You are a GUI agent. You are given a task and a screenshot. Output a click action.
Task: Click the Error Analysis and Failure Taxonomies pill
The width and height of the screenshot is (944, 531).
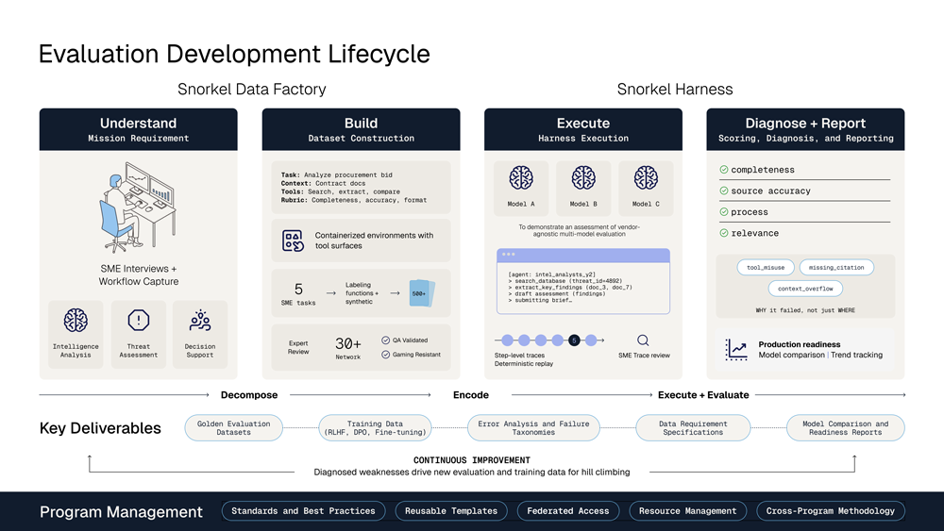point(533,427)
